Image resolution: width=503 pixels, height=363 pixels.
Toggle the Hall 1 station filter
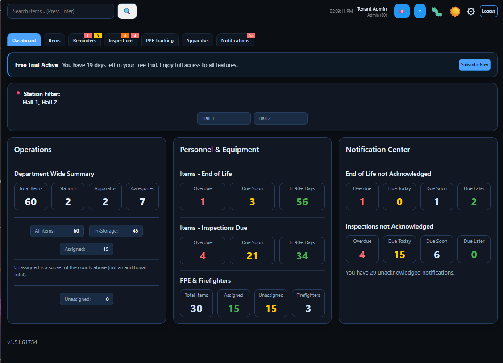(x=224, y=118)
